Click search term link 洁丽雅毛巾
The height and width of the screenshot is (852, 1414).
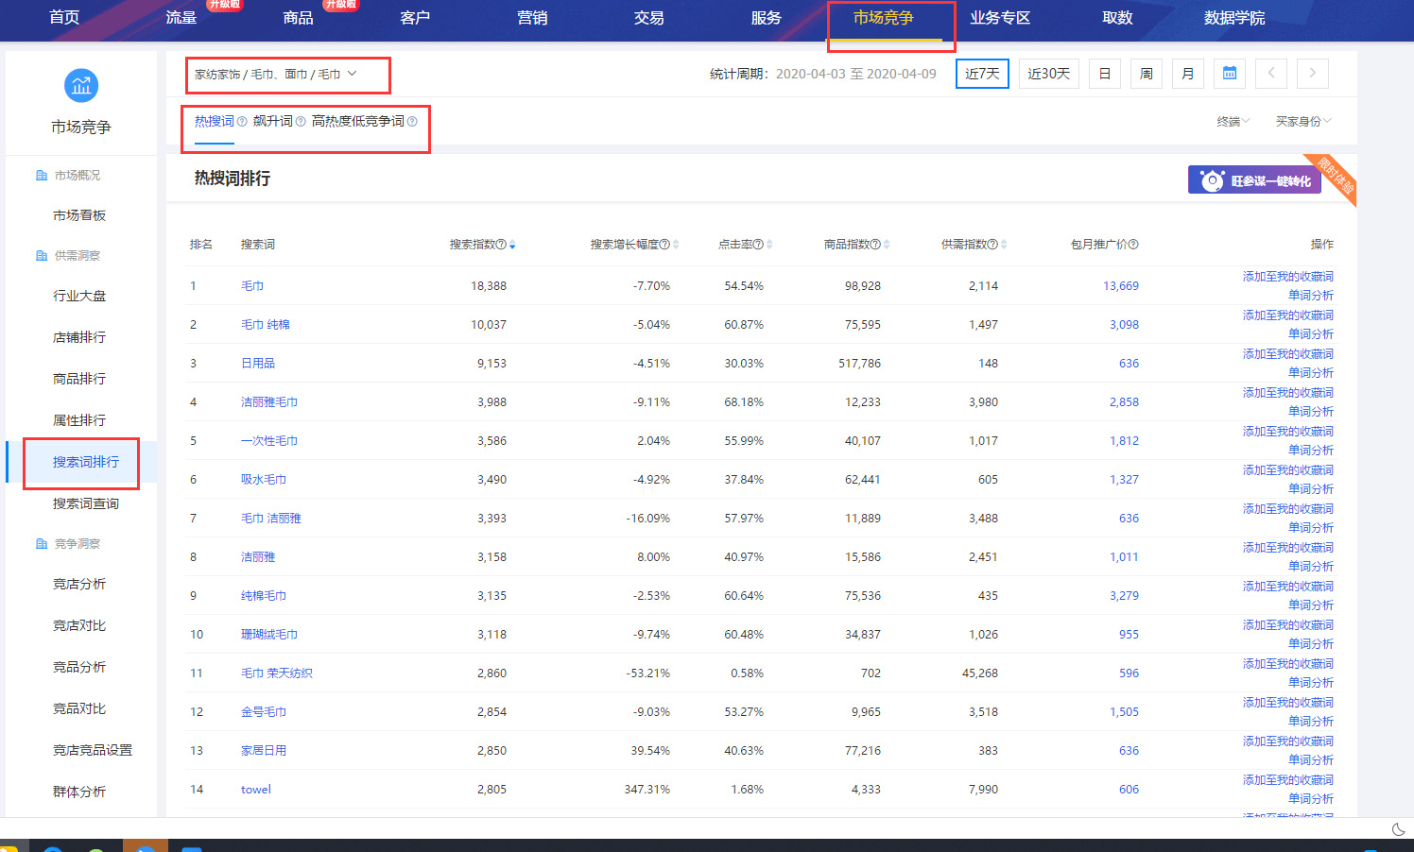269,402
